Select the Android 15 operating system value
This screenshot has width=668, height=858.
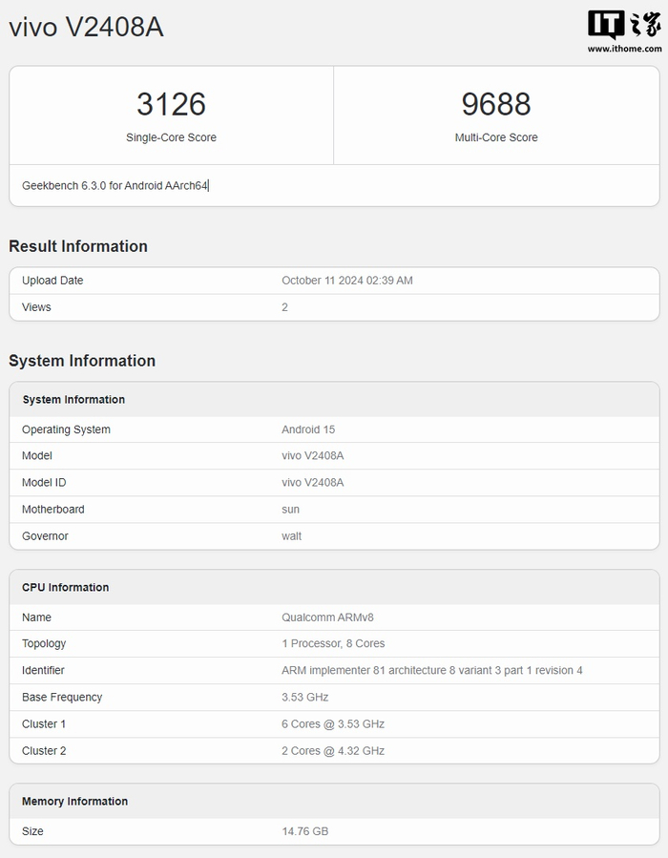coord(308,429)
